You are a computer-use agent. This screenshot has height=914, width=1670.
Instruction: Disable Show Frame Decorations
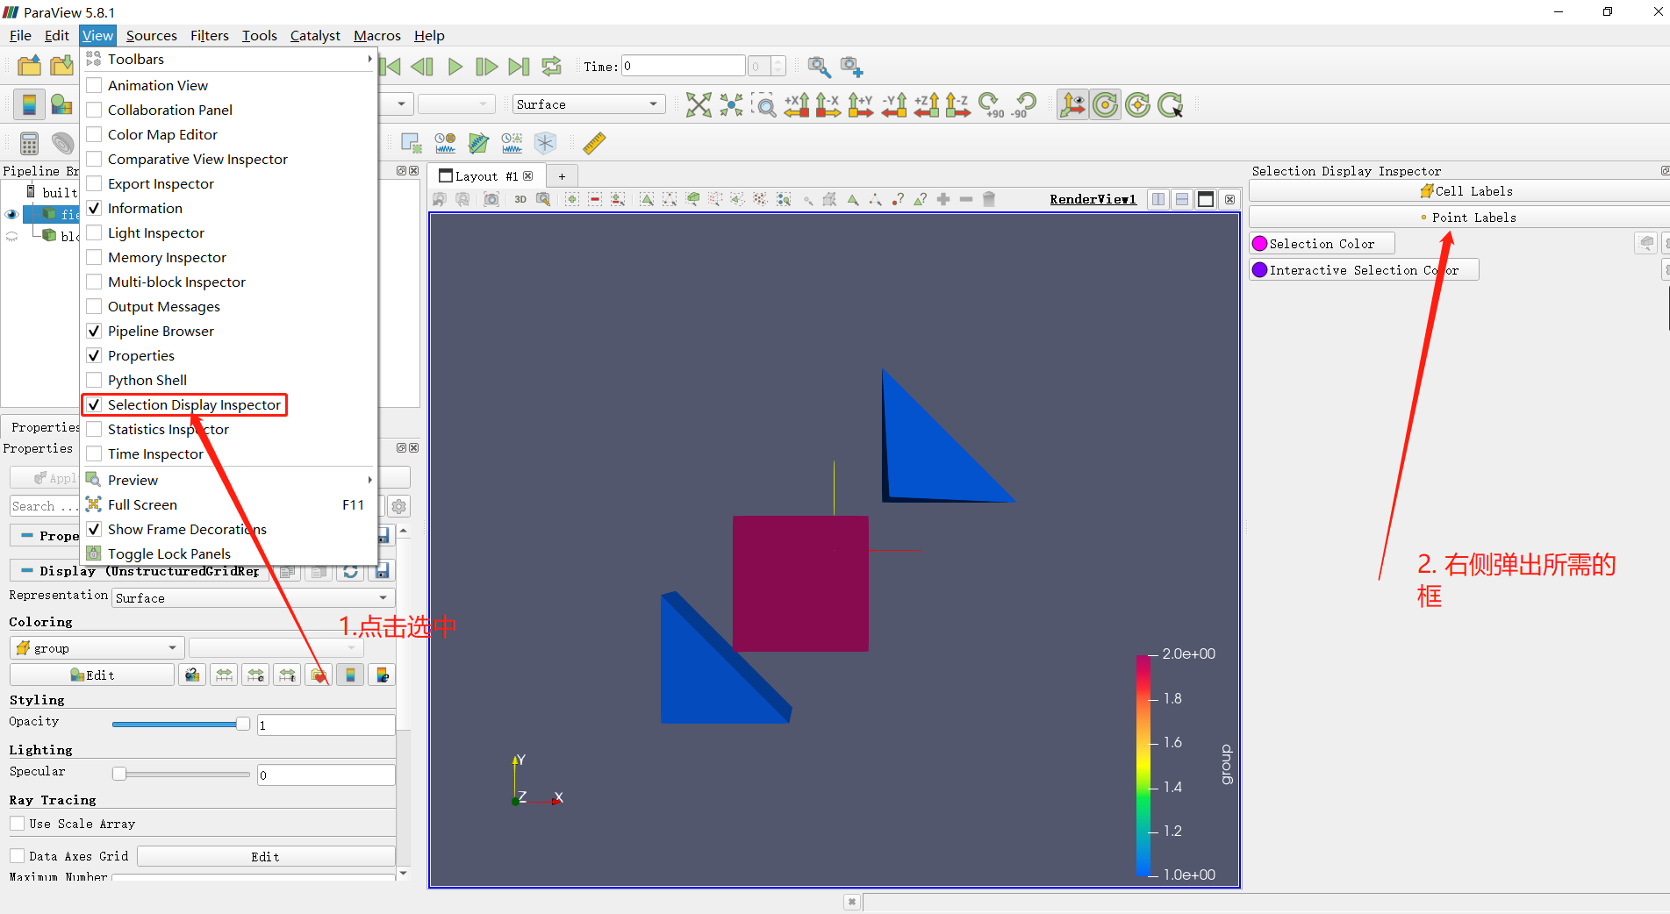point(95,529)
